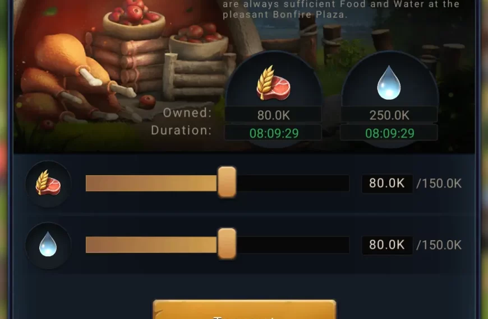Select the food icon beside the top slider
This screenshot has height=319, width=488.
pos(48,183)
